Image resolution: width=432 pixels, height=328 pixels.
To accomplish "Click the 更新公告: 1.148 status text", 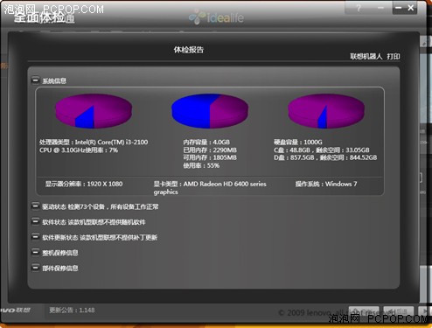I will (x=72, y=310).
